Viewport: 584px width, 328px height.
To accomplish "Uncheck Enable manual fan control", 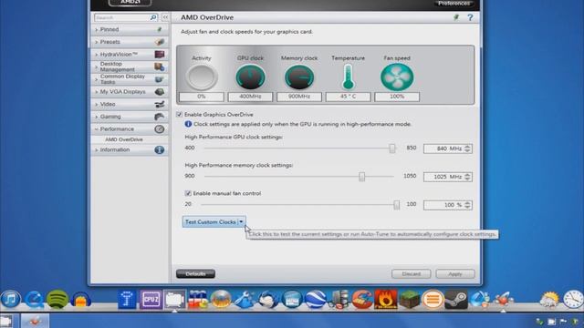I will [188, 193].
